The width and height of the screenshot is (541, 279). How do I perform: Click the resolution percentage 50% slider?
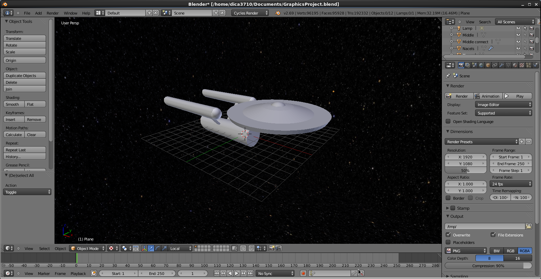point(466,170)
